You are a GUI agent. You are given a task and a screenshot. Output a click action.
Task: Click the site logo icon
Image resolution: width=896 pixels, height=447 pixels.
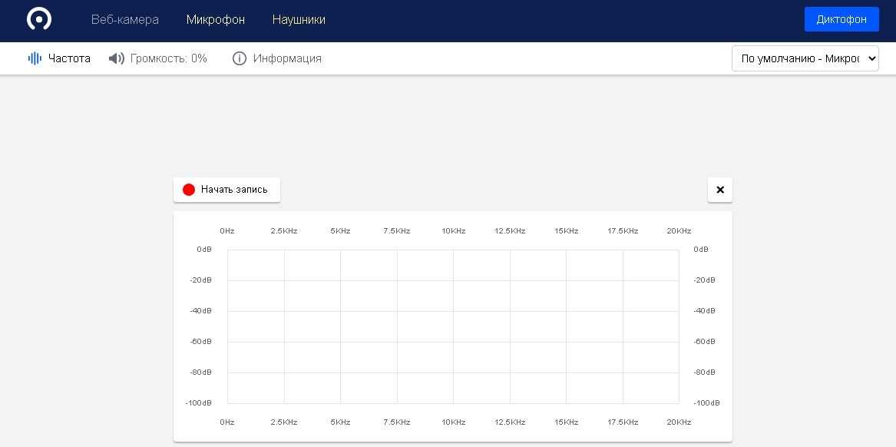click(39, 19)
